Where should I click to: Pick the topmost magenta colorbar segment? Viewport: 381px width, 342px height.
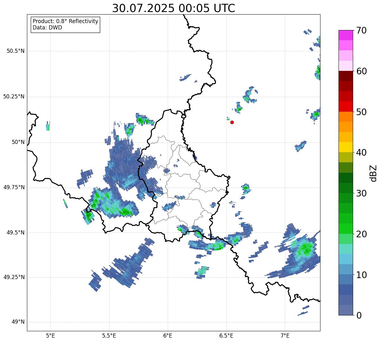[345, 35]
